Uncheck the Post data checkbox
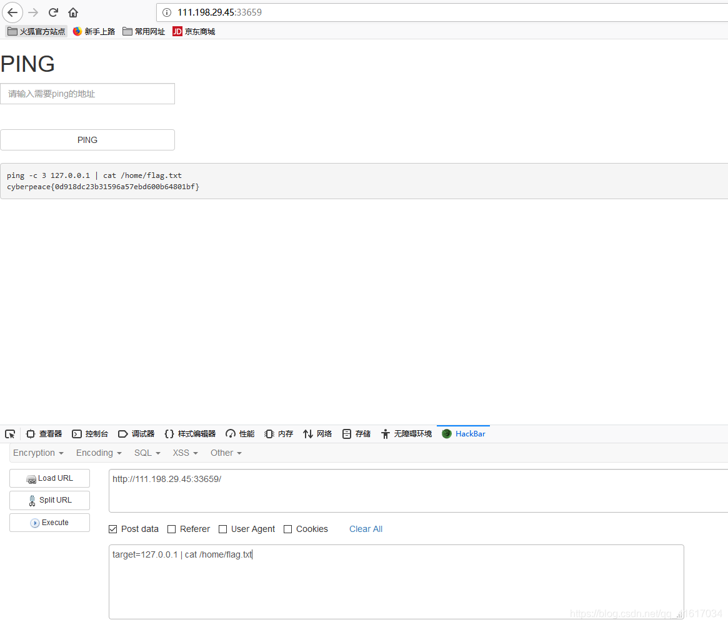Image resolution: width=728 pixels, height=625 pixels. (x=113, y=529)
